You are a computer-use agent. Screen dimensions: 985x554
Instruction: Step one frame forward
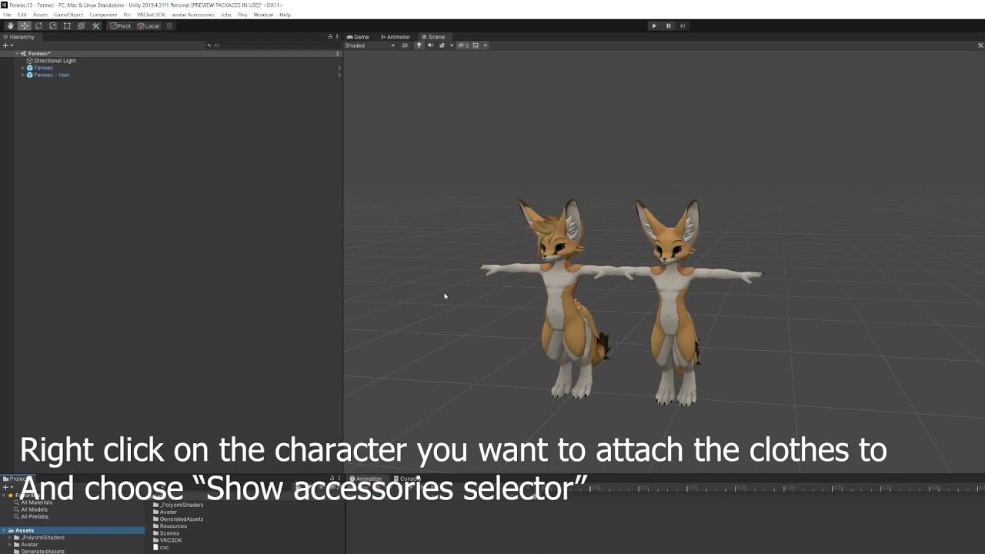(682, 25)
